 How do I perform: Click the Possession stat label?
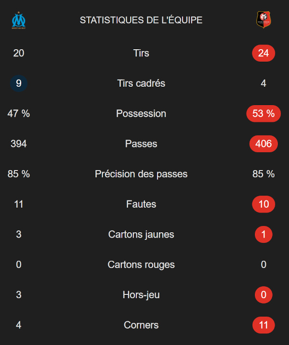pos(141,114)
